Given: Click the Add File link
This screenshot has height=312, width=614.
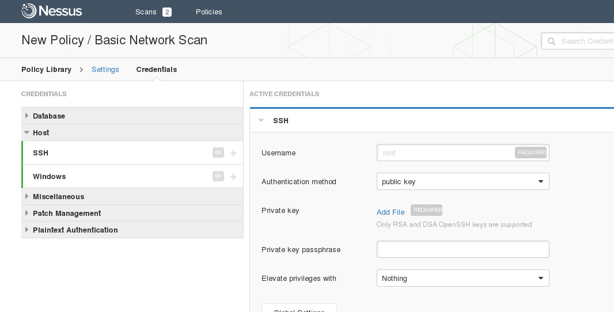Looking at the screenshot, I should click(x=391, y=212).
